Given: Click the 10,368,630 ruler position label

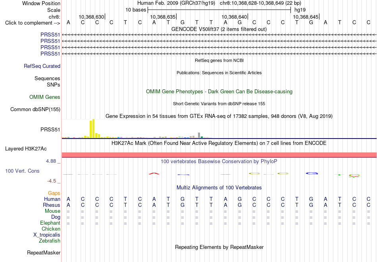Looking at the screenshot, I should point(91,17).
